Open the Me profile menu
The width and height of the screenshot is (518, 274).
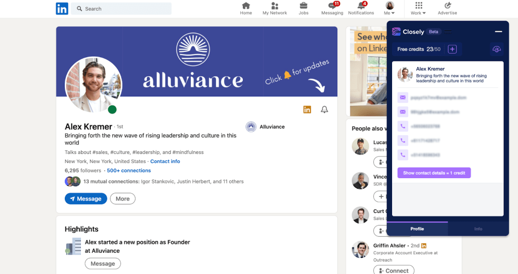[x=390, y=9]
